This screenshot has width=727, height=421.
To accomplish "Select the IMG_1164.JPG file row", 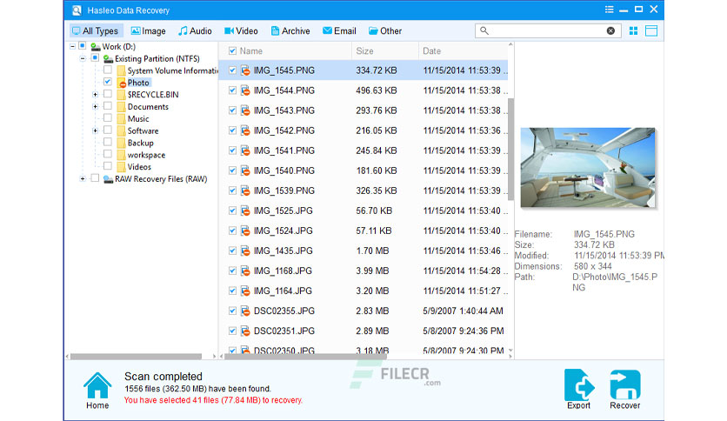I will click(x=363, y=291).
